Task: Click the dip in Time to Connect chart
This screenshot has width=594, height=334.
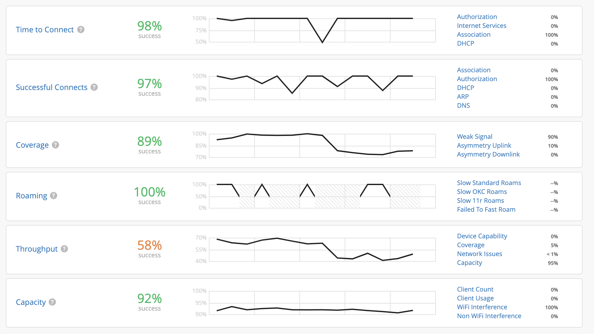Action: [x=322, y=42]
